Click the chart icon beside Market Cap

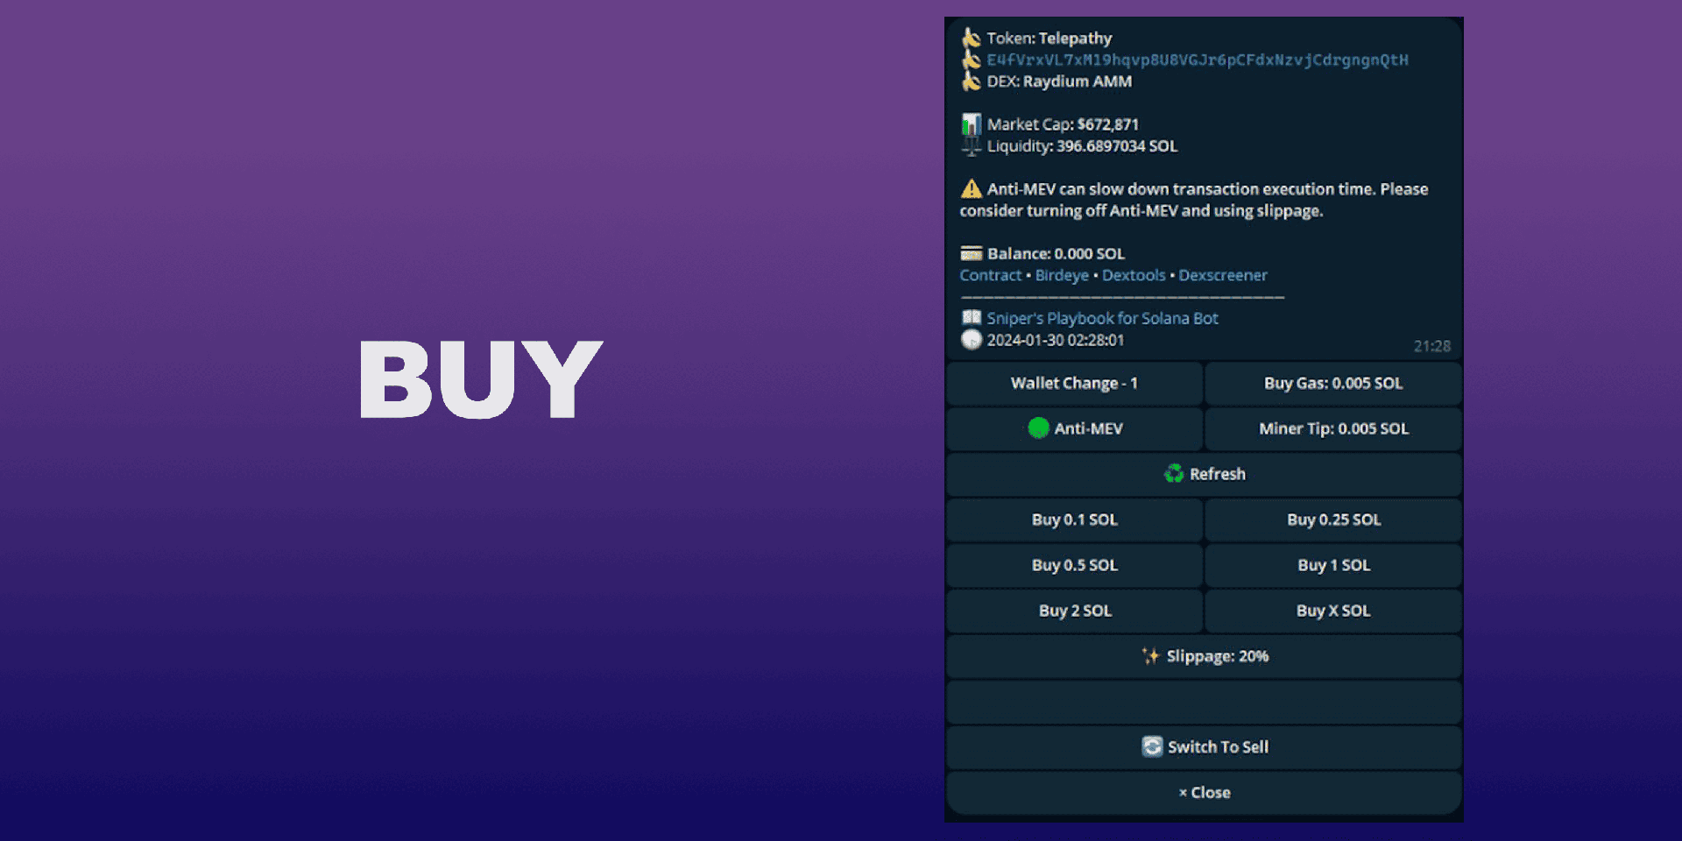(x=971, y=124)
